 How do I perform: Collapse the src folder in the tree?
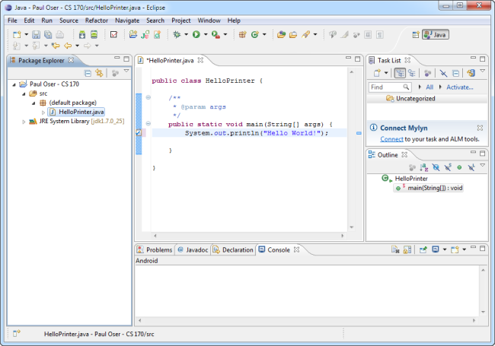coord(24,94)
